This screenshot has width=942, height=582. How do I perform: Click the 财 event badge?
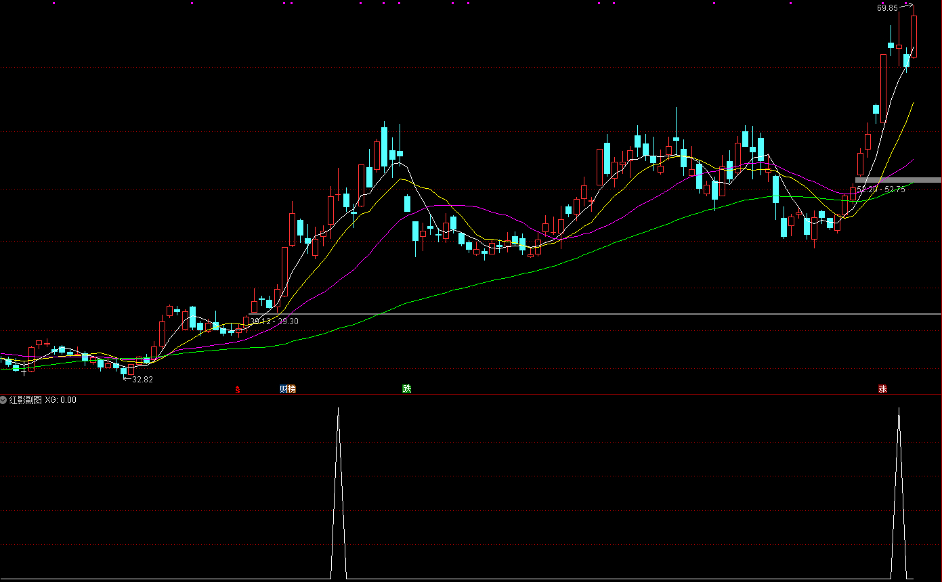click(284, 388)
